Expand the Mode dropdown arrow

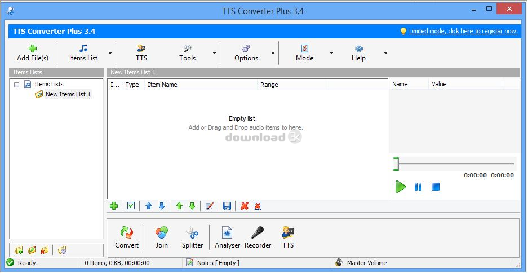click(x=331, y=53)
